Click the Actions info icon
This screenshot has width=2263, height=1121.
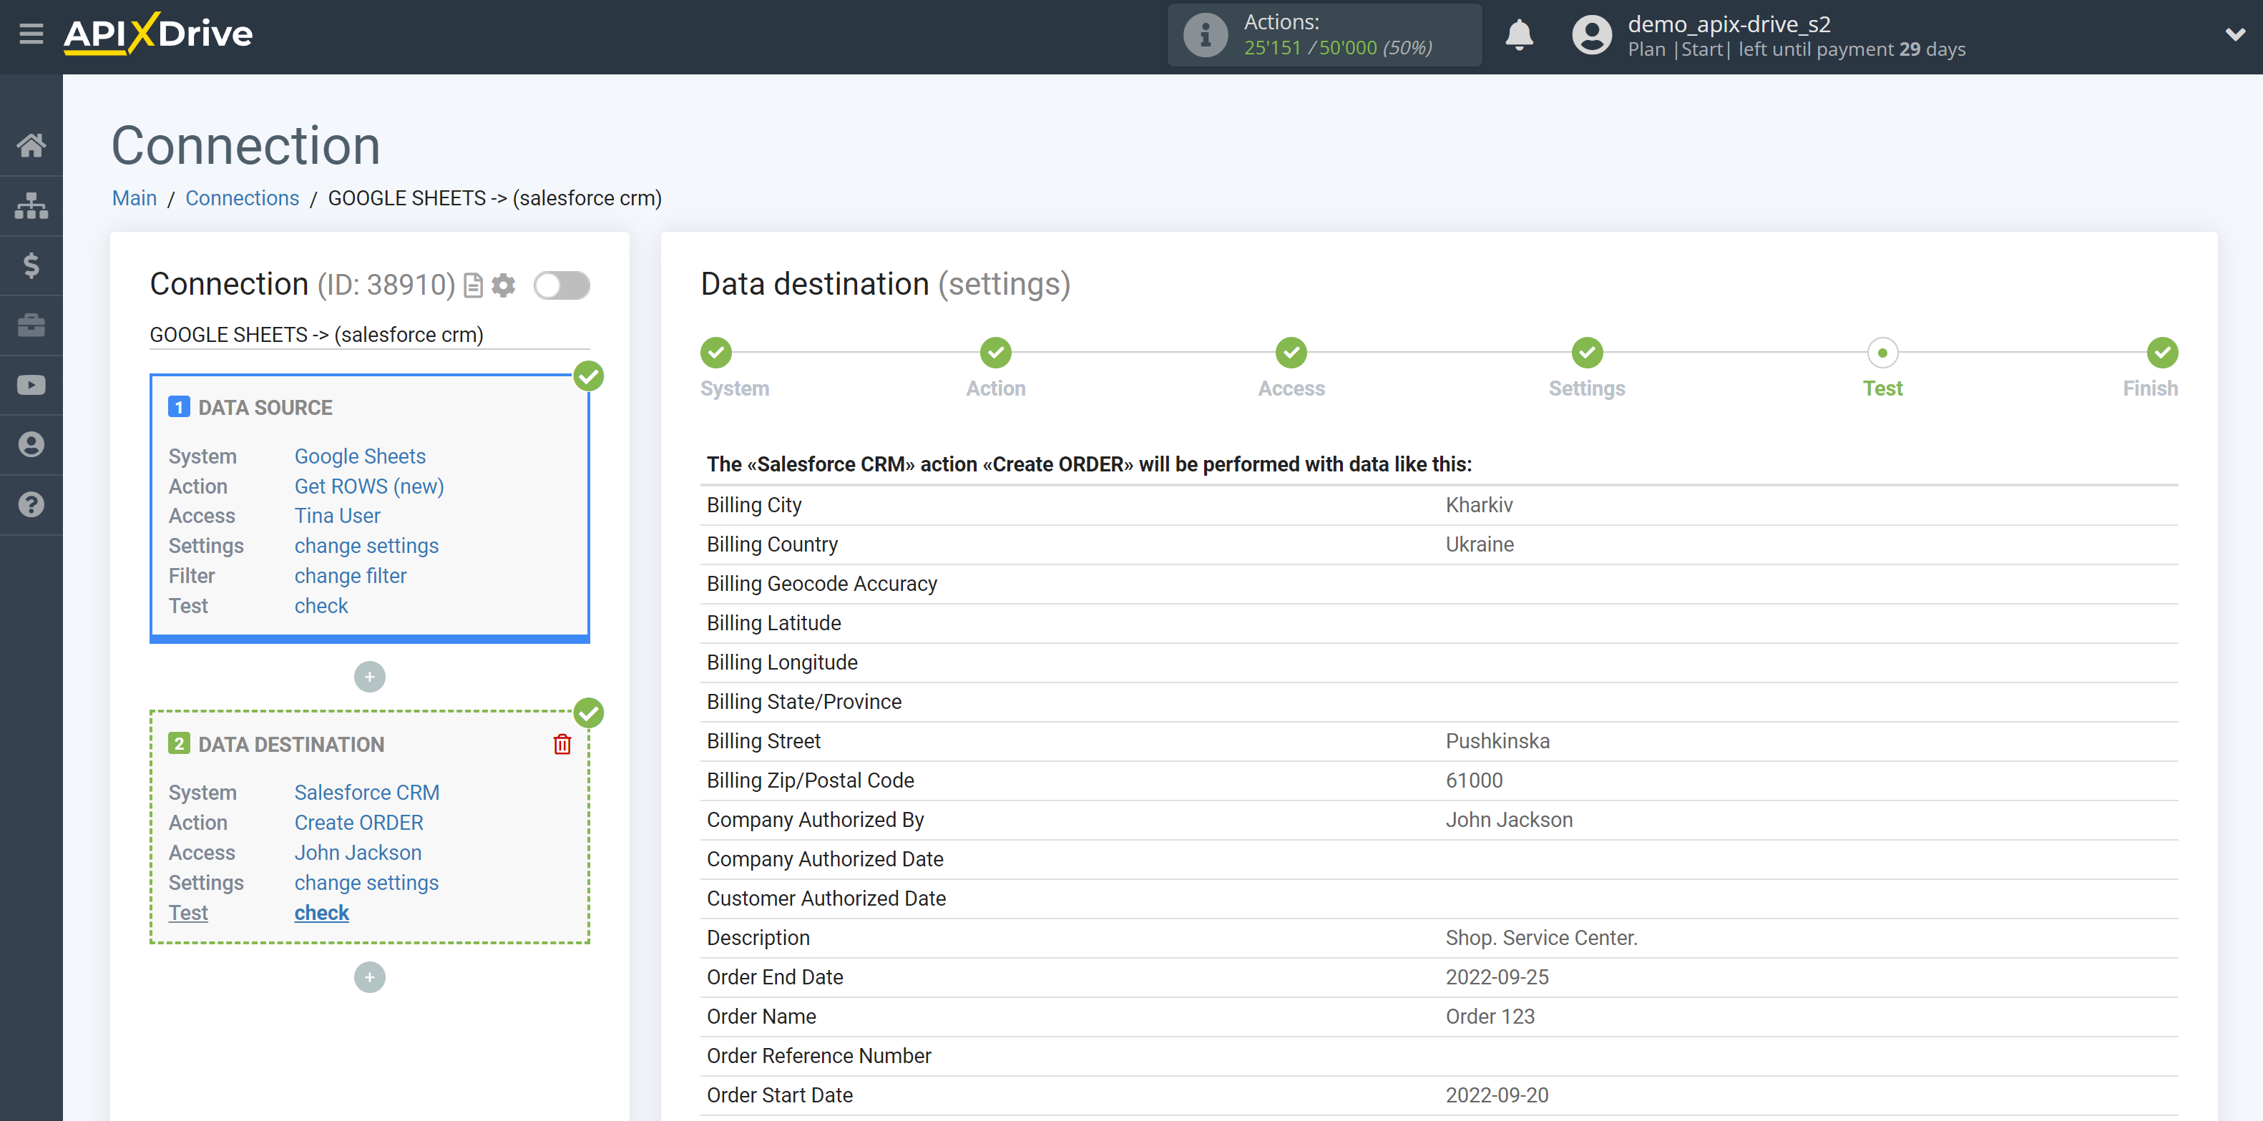point(1206,35)
